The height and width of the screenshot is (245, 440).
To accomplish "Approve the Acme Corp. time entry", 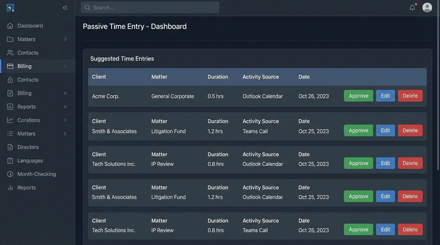I will 358,96.
